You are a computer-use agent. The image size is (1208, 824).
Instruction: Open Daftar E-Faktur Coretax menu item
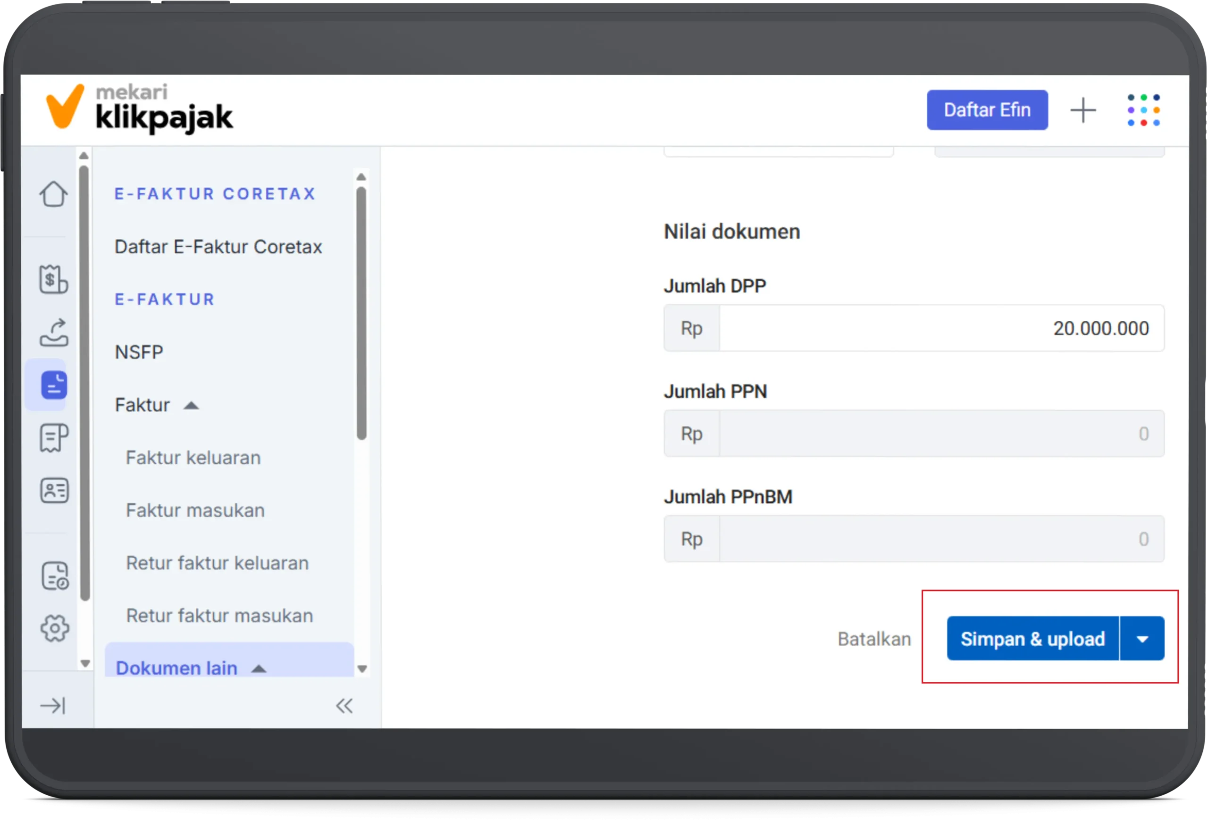click(218, 247)
